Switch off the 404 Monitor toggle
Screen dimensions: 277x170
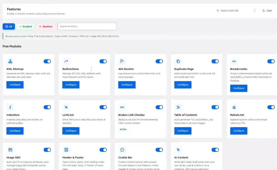pyautogui.click(x=159, y=61)
